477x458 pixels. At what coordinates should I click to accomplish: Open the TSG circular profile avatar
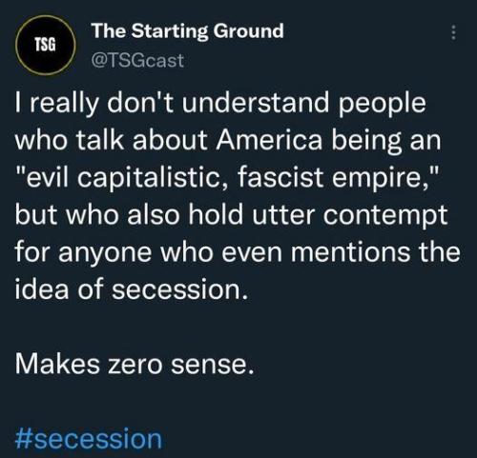point(46,45)
